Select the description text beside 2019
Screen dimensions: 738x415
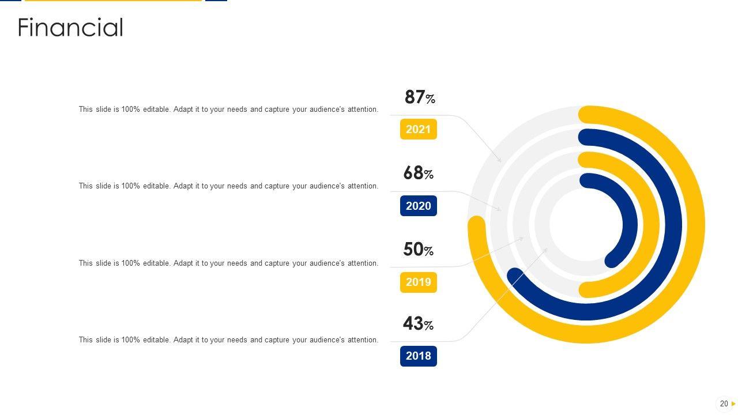pyautogui.click(x=228, y=263)
